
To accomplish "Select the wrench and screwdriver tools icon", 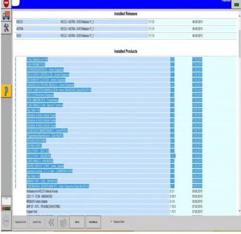I will [6, 27].
